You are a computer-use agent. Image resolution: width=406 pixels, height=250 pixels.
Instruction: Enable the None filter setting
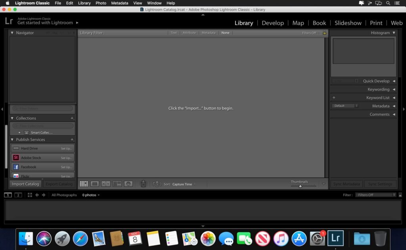(x=225, y=33)
